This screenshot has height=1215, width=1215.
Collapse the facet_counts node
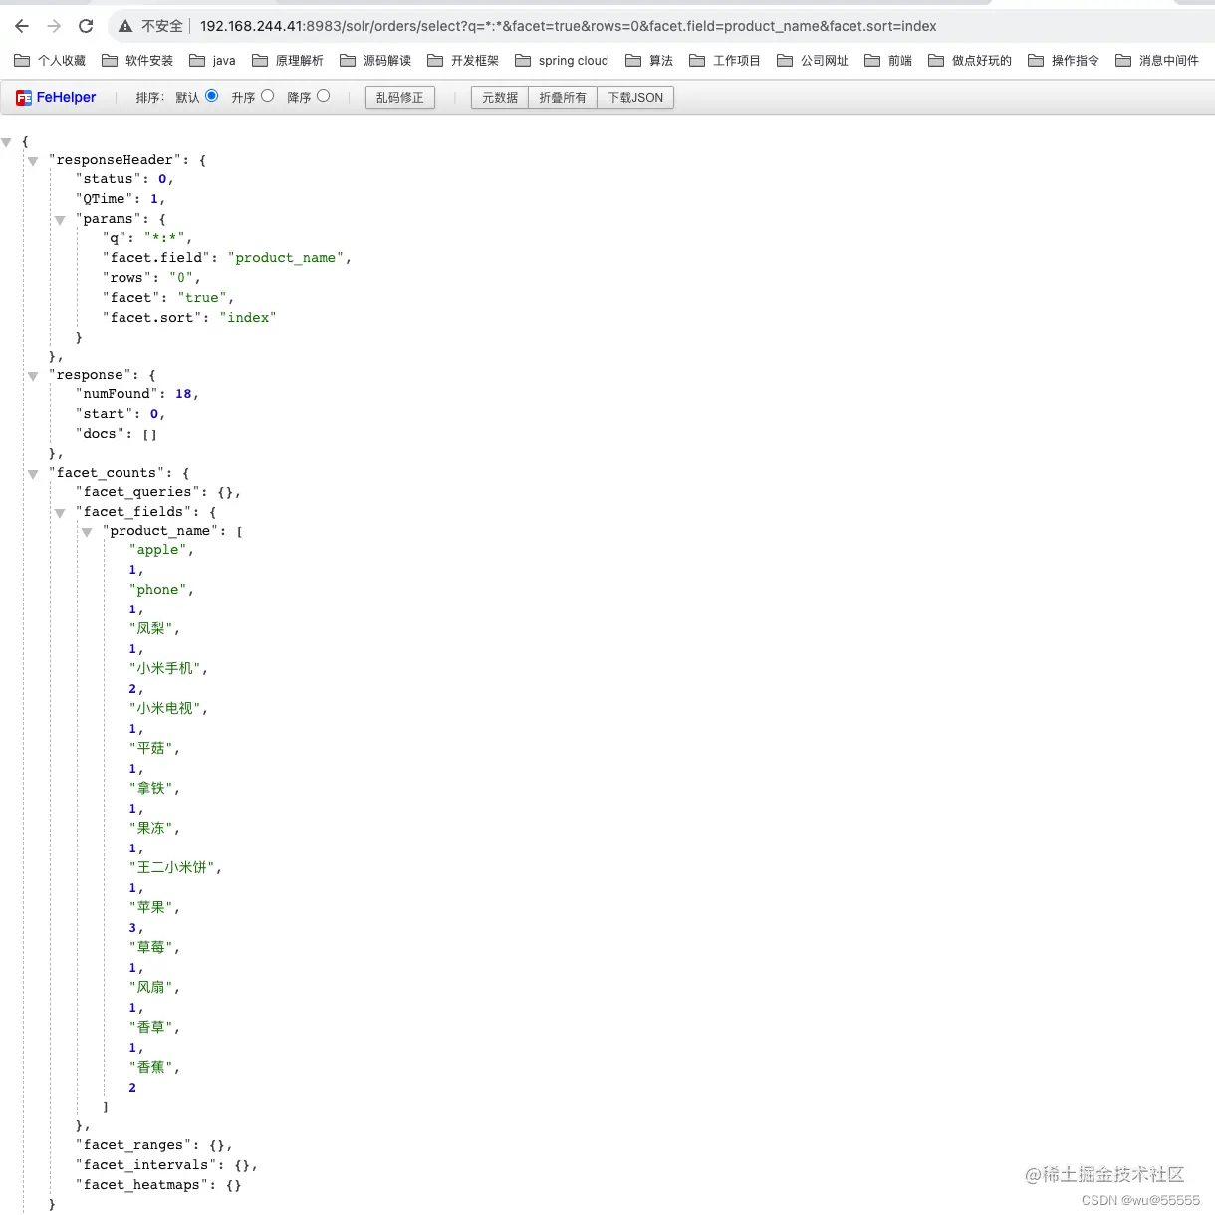click(x=33, y=474)
